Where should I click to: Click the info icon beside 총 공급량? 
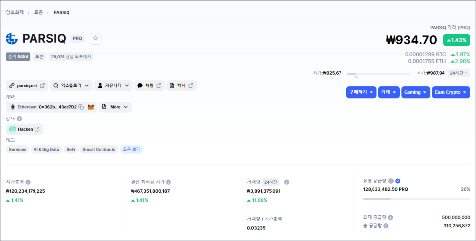coord(386,226)
